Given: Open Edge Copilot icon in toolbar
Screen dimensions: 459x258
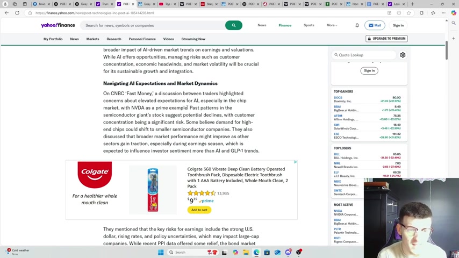Looking at the screenshot, I should [454, 13].
